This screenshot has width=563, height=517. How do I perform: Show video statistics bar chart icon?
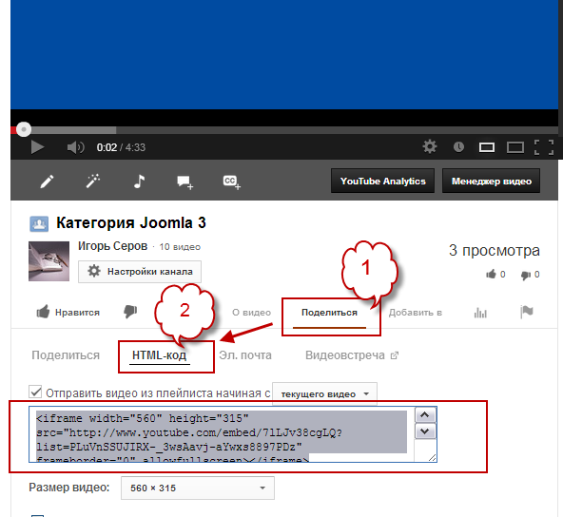click(480, 313)
